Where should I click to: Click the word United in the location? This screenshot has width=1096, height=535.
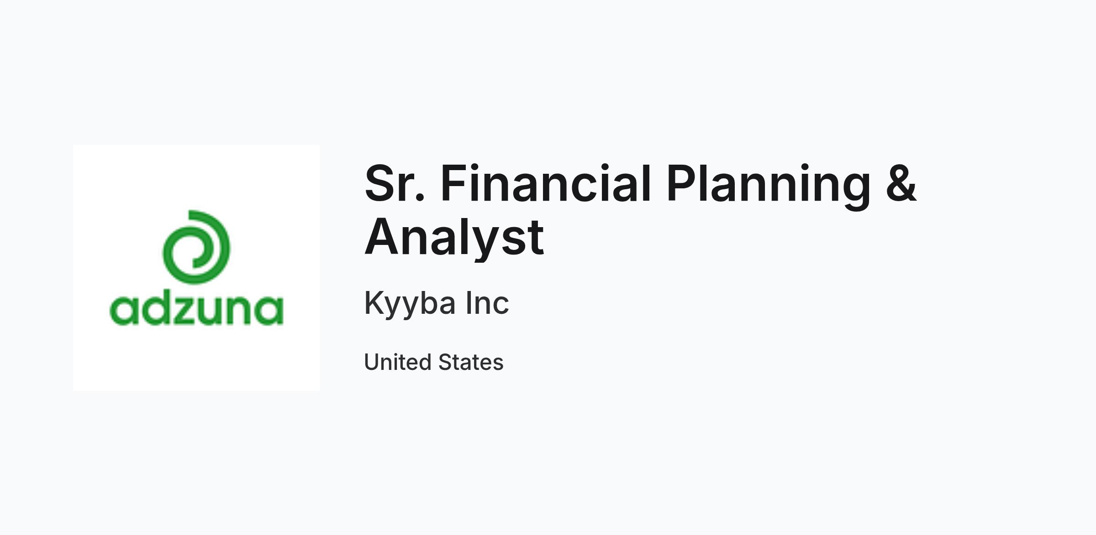[398, 362]
